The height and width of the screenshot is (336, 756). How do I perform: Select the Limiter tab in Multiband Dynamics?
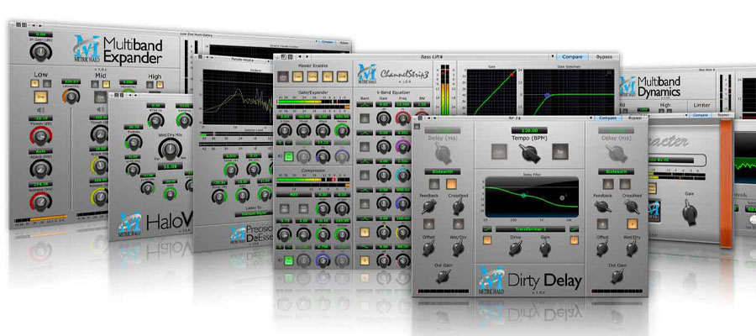(701, 105)
